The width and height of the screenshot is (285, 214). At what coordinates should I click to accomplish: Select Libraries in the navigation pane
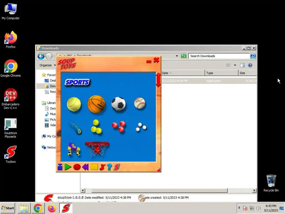click(49, 103)
